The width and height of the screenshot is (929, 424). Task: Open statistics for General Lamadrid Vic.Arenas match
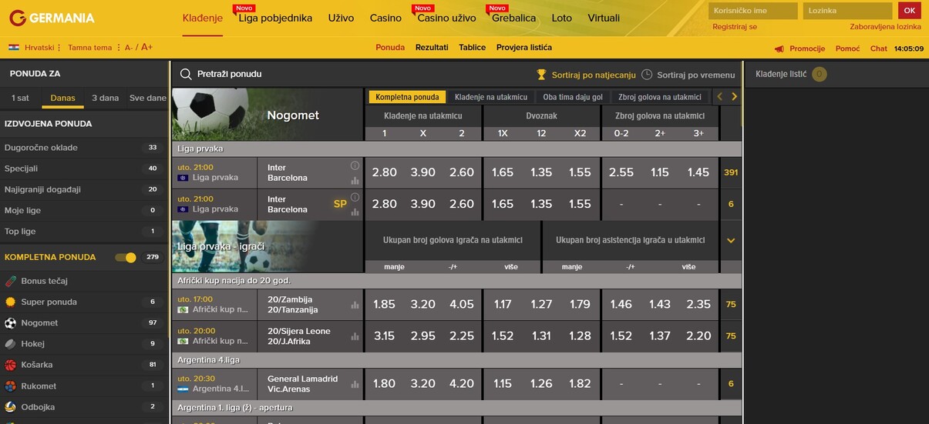(355, 384)
